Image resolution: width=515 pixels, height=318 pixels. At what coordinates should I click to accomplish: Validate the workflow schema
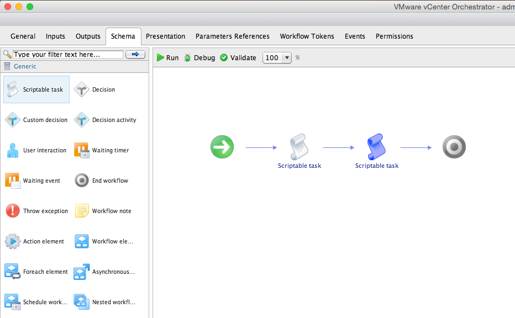pyautogui.click(x=238, y=58)
